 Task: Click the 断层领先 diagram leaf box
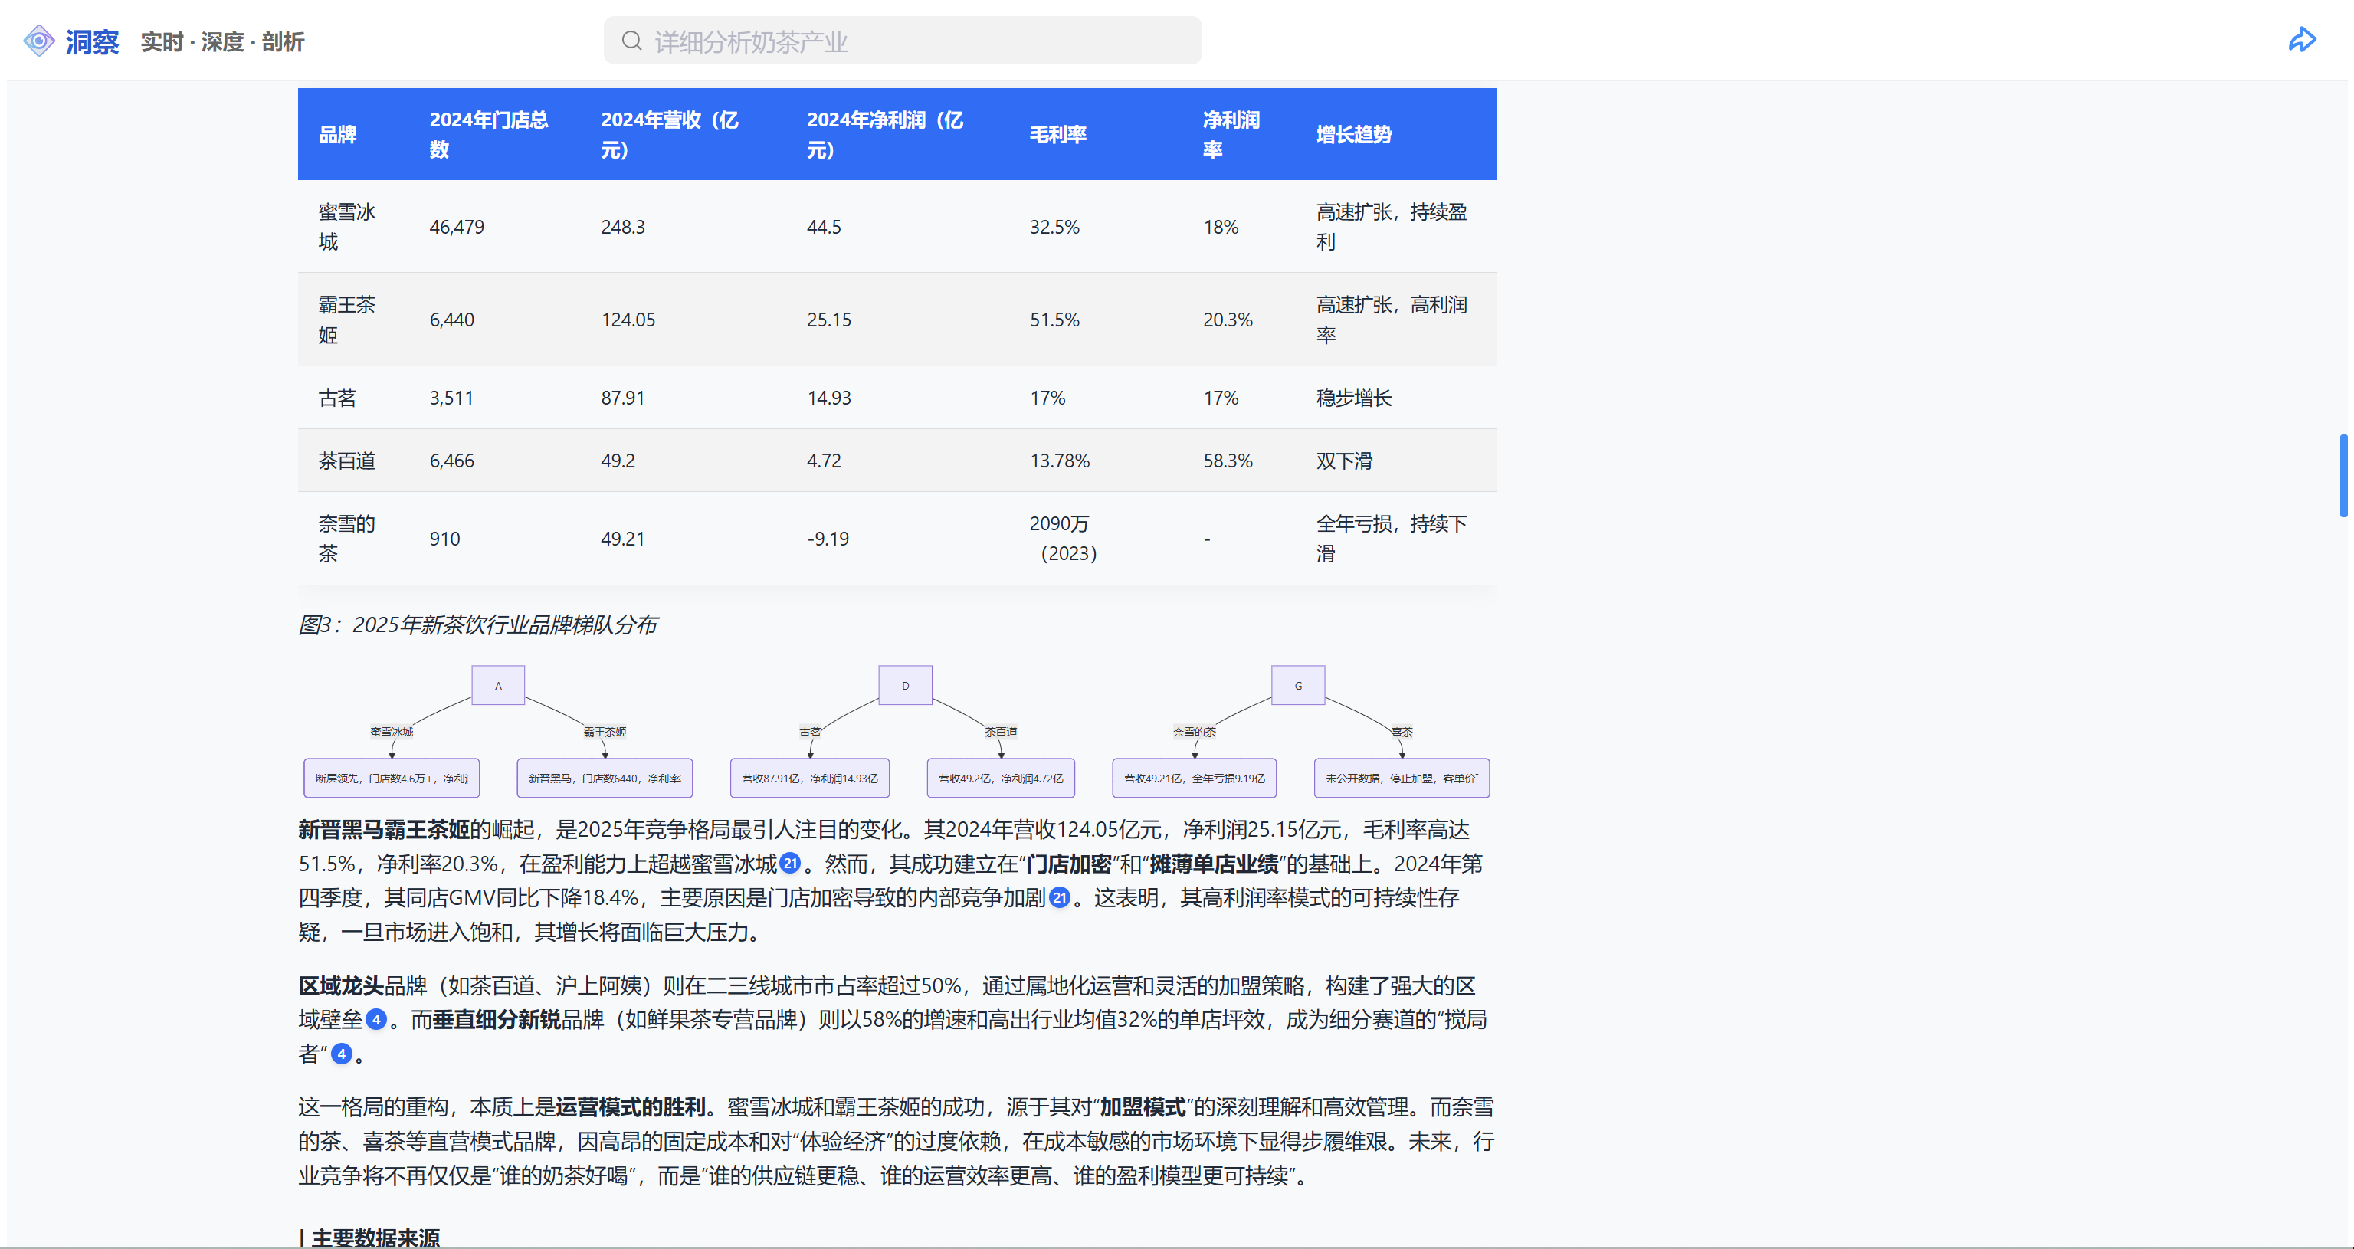391,779
